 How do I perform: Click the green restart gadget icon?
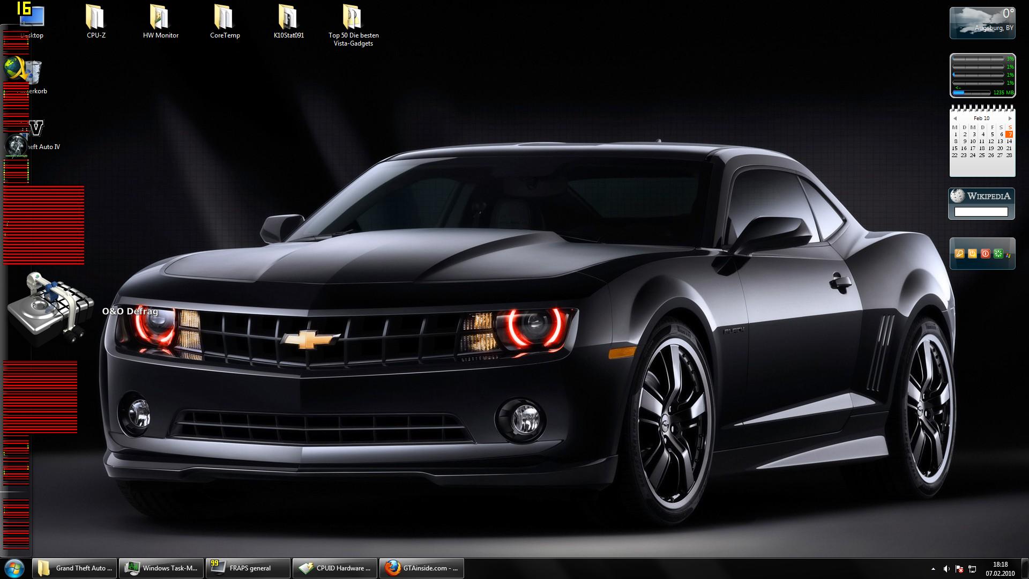(998, 254)
